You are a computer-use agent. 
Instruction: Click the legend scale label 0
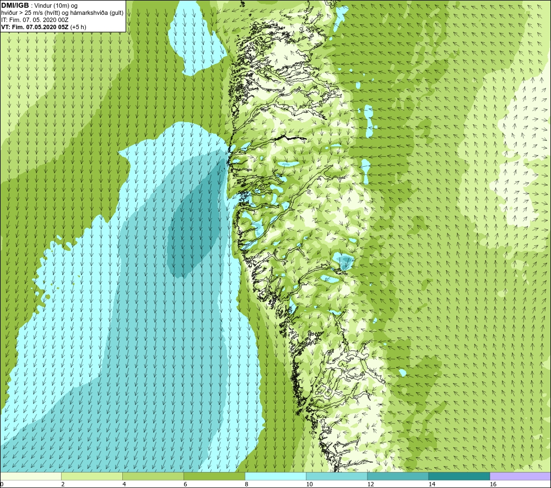click(x=2, y=484)
